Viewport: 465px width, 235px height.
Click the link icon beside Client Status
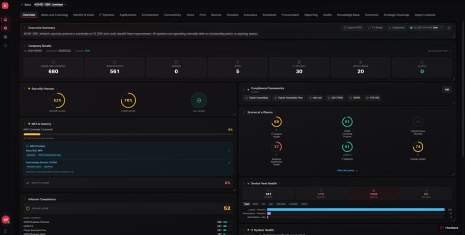(449, 28)
